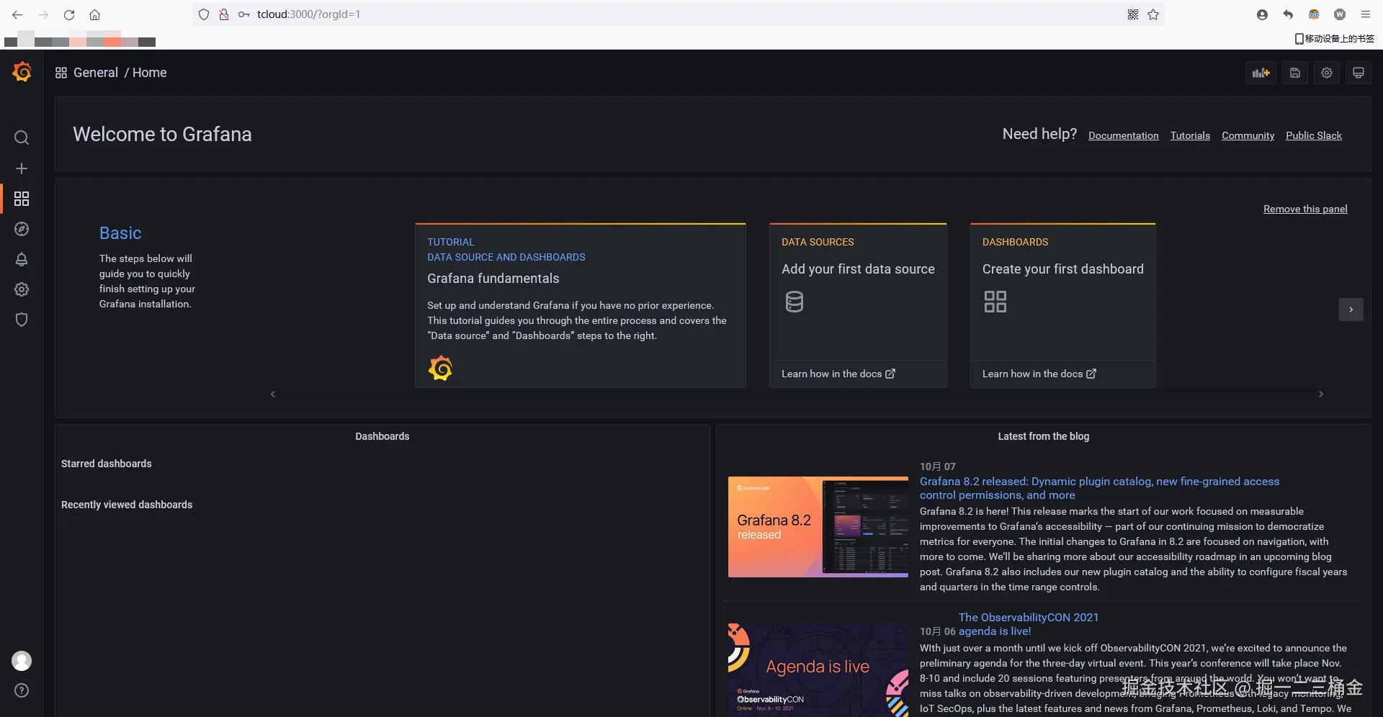The image size is (1383, 717).
Task: Click the Grafana icon in tutorial card
Action: pyautogui.click(x=440, y=369)
